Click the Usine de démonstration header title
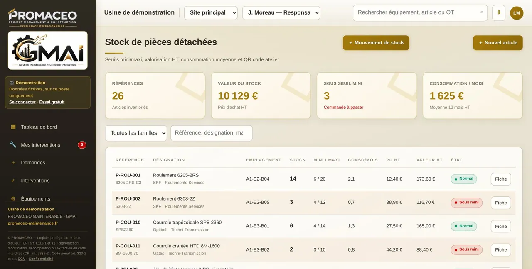Viewport: 532px width, 269px height. coord(139,12)
